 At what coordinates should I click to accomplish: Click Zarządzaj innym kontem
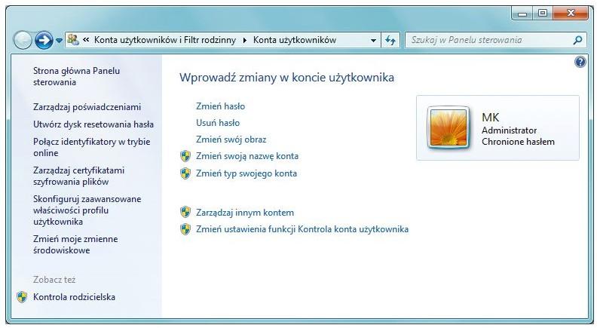[x=245, y=213]
